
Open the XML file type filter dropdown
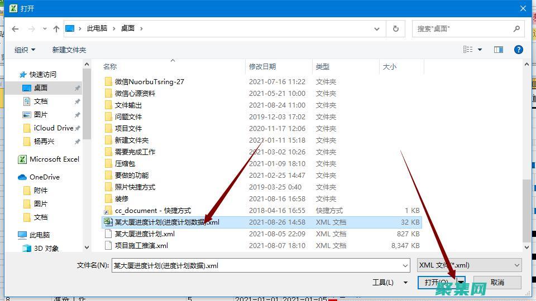coord(469,265)
